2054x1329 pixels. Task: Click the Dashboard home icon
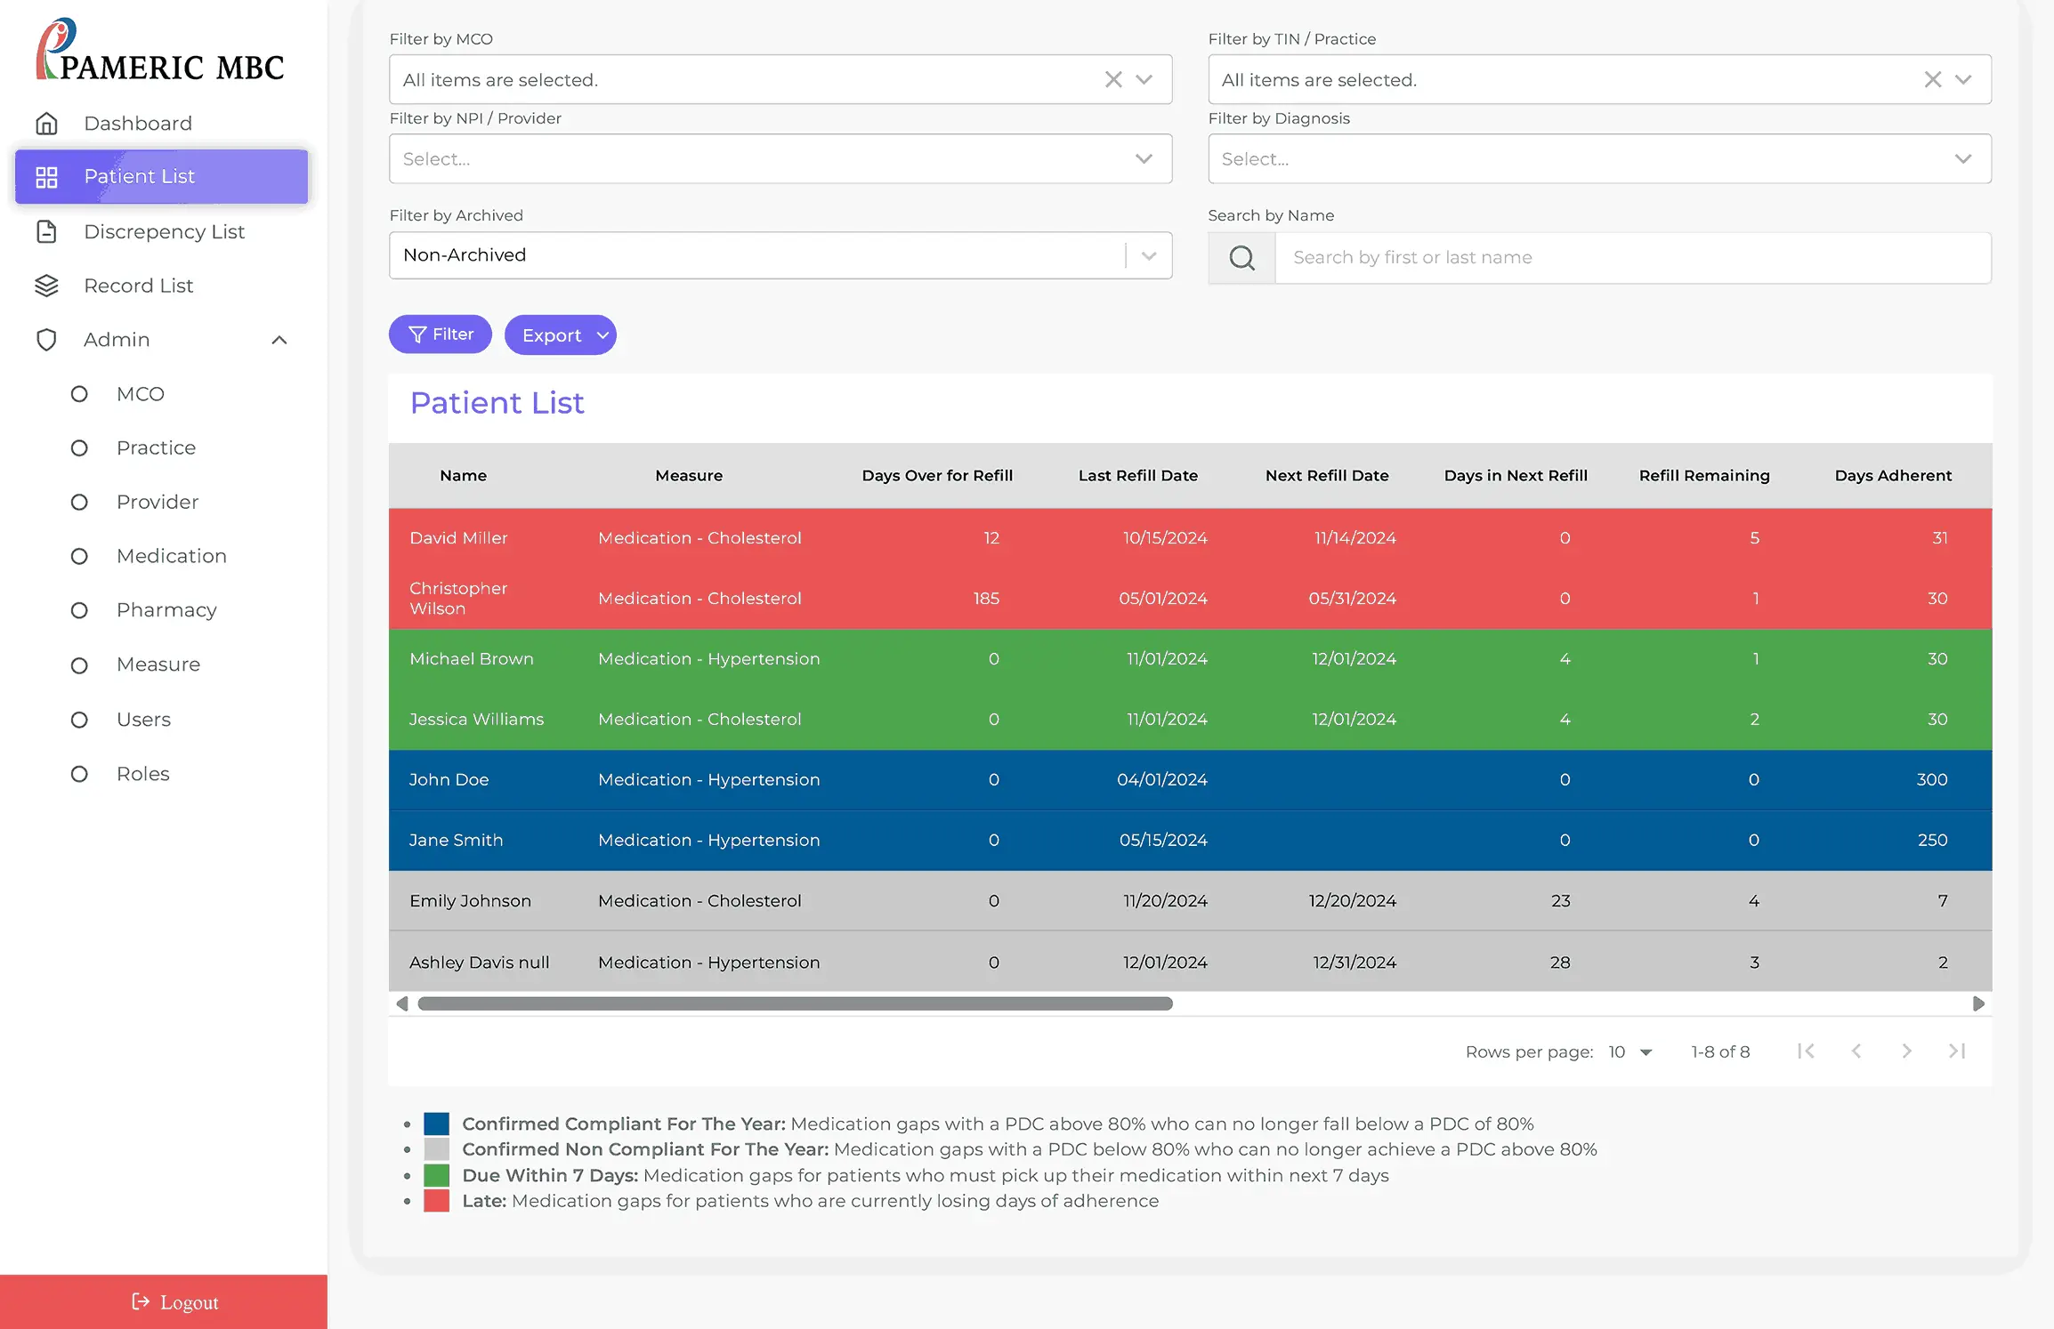[46, 124]
